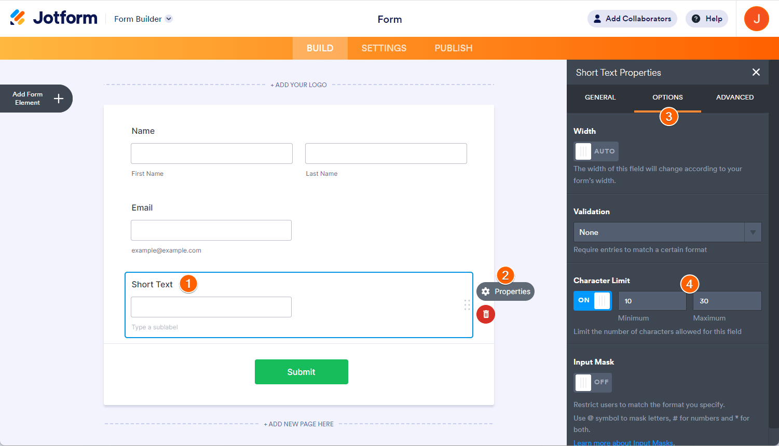Grab the drag handle dots on Short Text field
The width and height of the screenshot is (779, 446).
(467, 305)
